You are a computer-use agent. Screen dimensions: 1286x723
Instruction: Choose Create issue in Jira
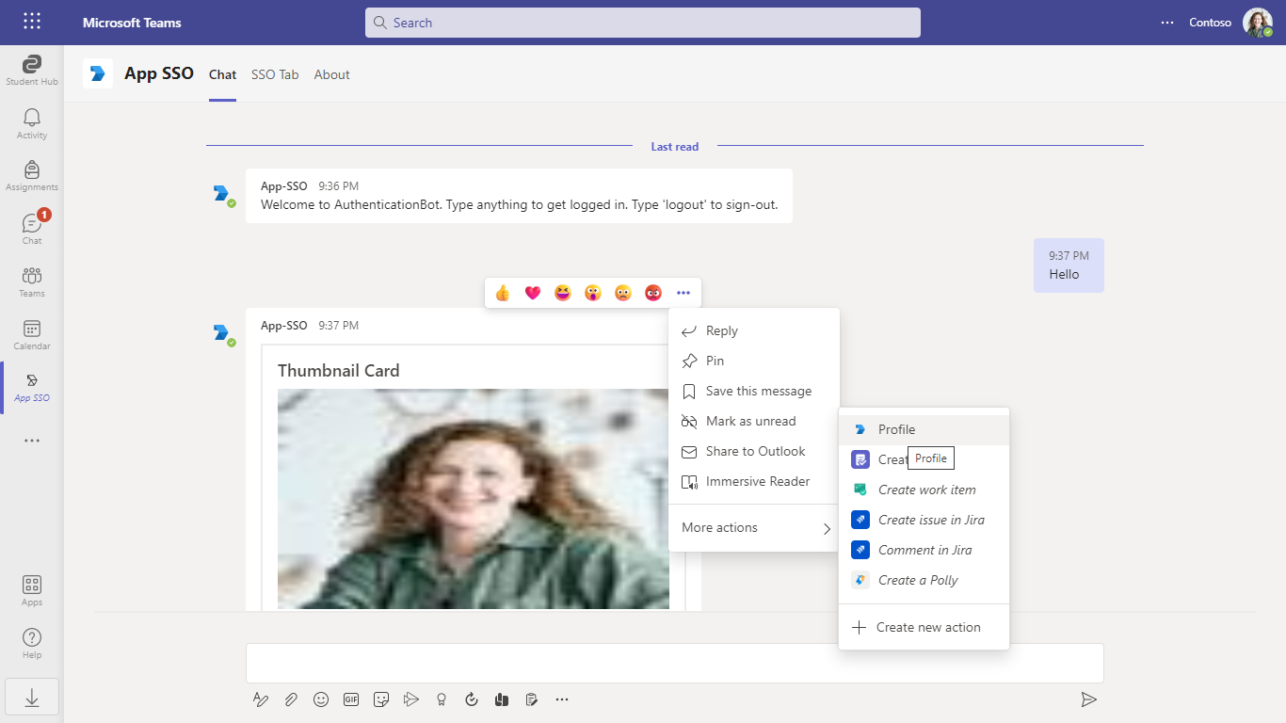click(x=924, y=520)
